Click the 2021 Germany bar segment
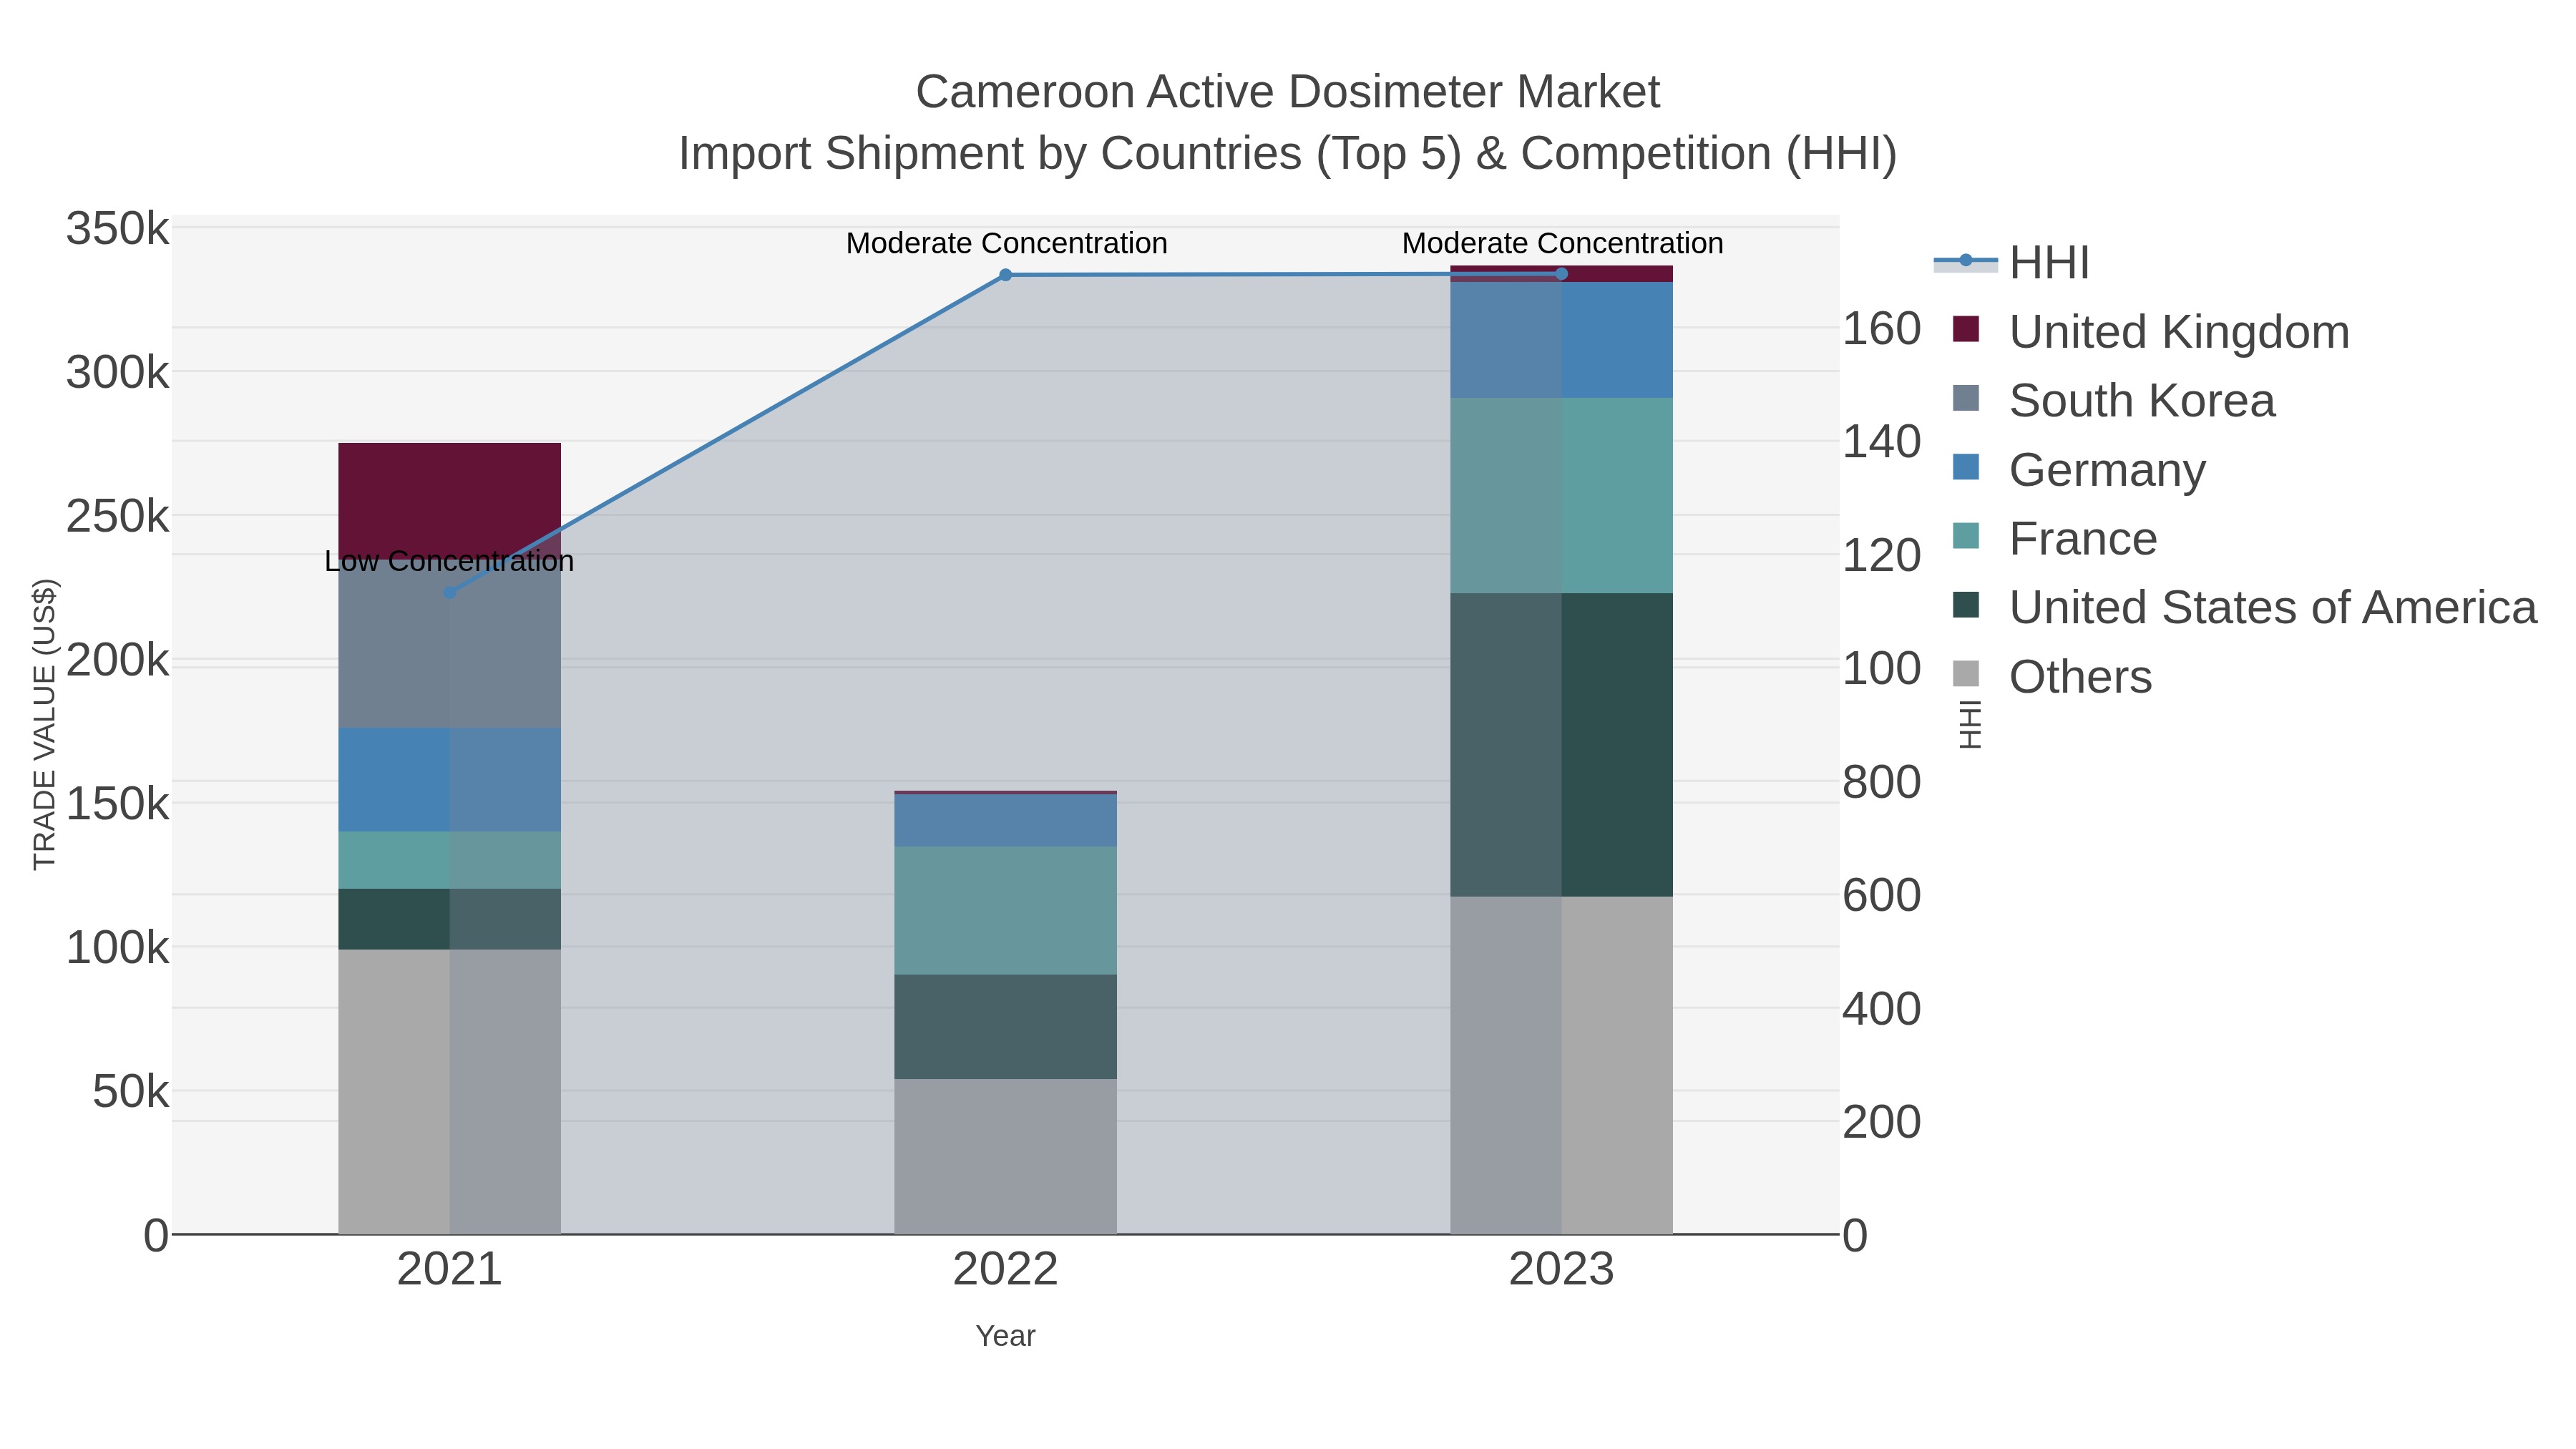2576x1449 pixels. (x=449, y=780)
